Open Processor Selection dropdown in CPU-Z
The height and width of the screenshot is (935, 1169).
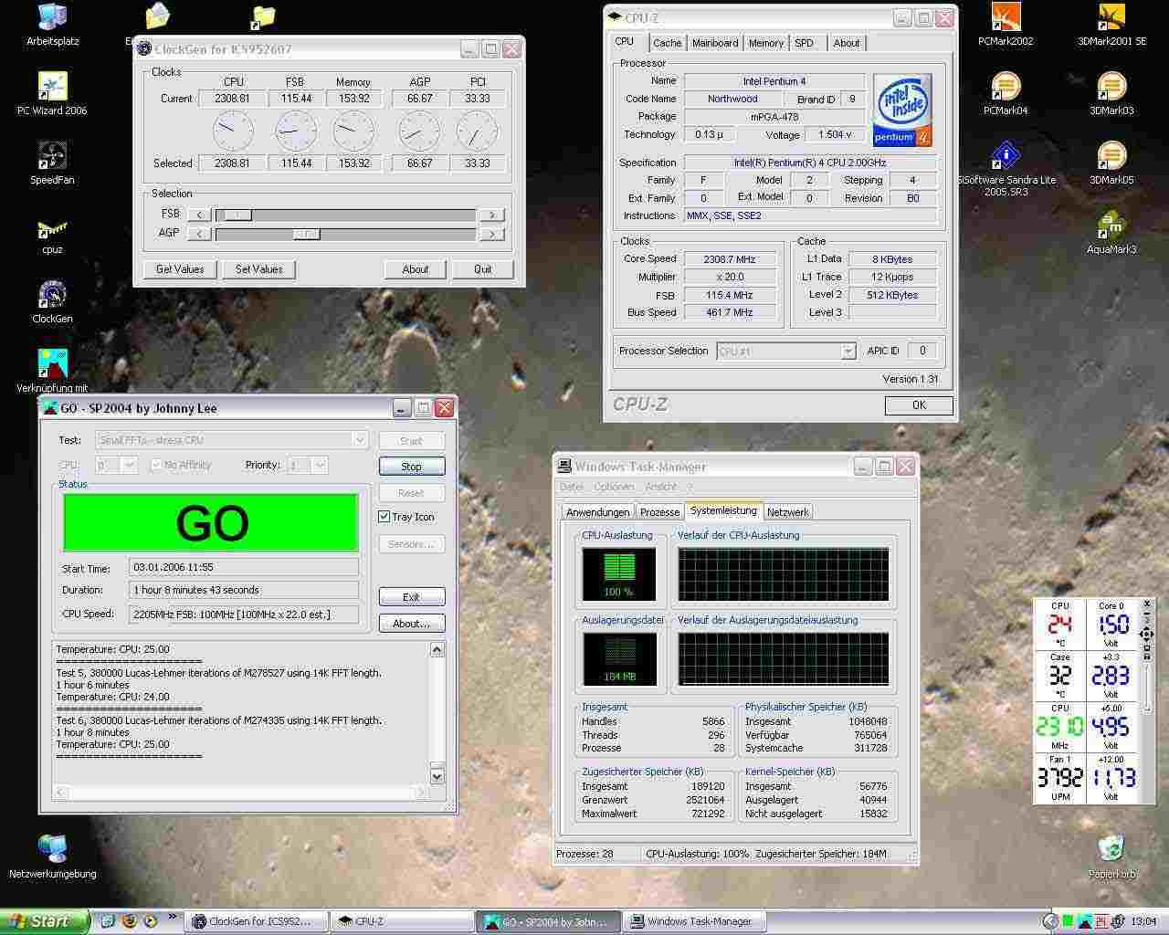(848, 352)
